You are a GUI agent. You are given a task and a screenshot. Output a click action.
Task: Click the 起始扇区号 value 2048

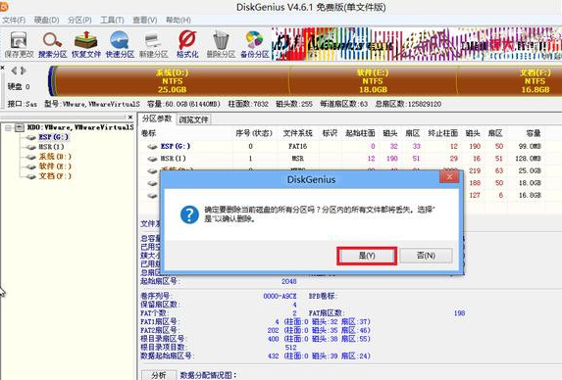click(x=289, y=282)
